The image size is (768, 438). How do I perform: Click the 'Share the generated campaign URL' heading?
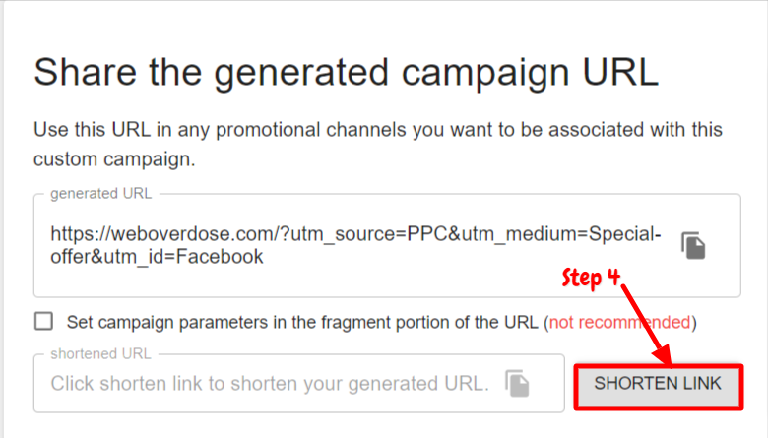click(x=346, y=73)
